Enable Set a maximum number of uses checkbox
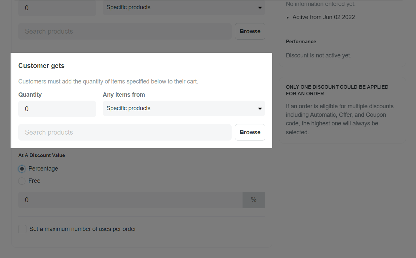This screenshot has width=416, height=258. (22, 229)
